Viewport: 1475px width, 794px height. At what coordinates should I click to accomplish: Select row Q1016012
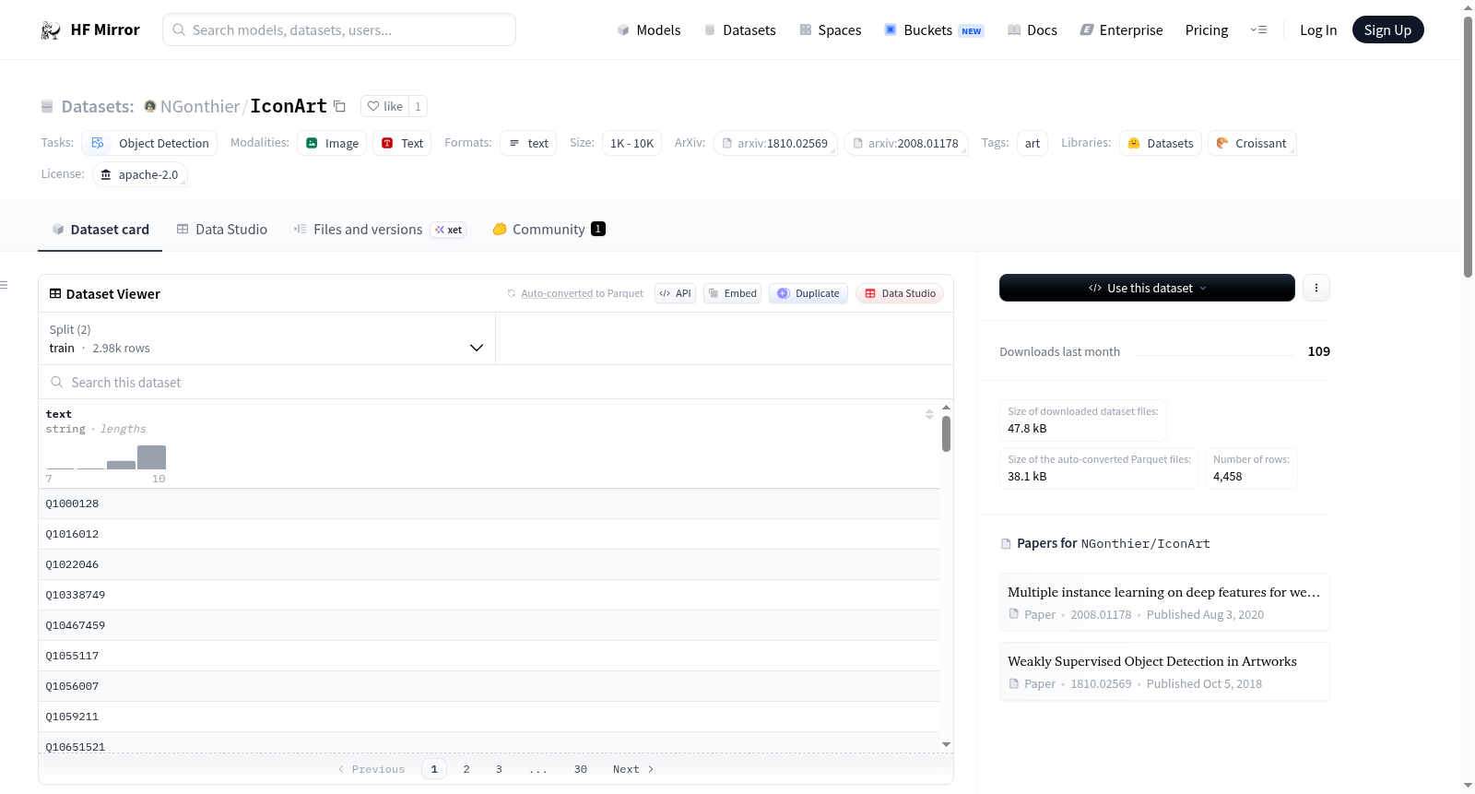489,534
